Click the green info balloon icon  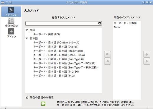point(43,104)
